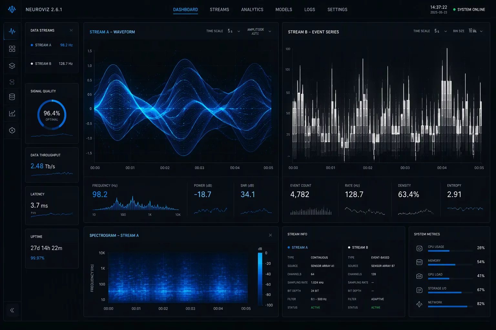496x330 pixels.
Task: Click the Network metric icon
Action: 419,304
